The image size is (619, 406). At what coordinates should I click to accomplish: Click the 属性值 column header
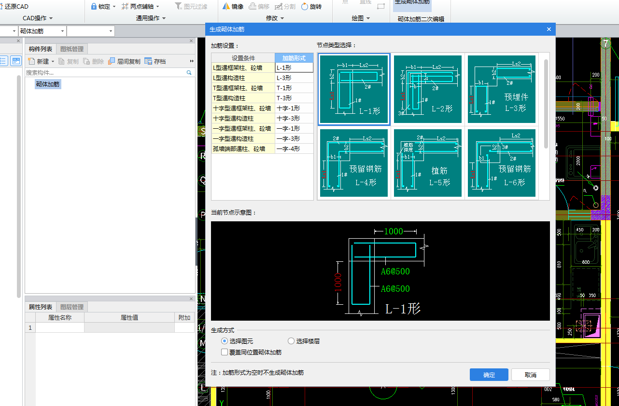click(x=129, y=317)
